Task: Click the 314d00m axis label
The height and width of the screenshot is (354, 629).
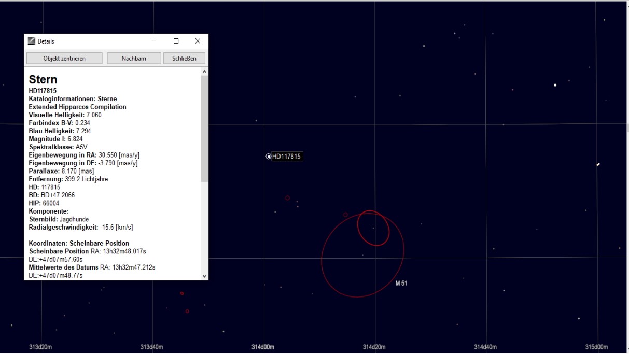Action: coord(263,347)
